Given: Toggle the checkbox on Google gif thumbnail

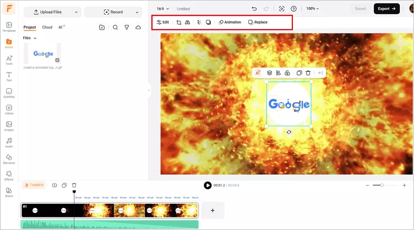Looking at the screenshot, I should (57, 60).
